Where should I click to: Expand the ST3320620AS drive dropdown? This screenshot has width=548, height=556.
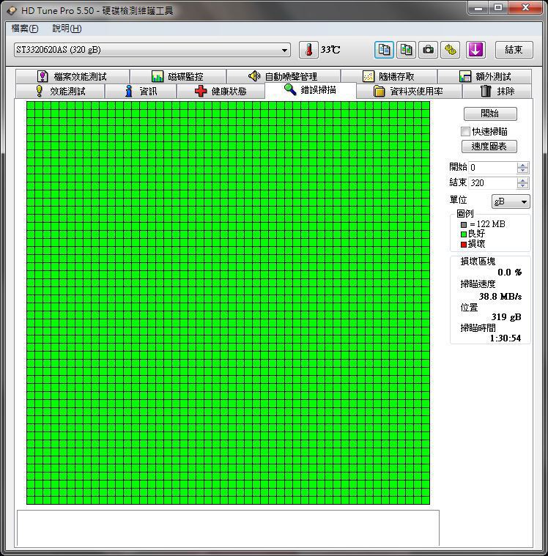[x=284, y=50]
